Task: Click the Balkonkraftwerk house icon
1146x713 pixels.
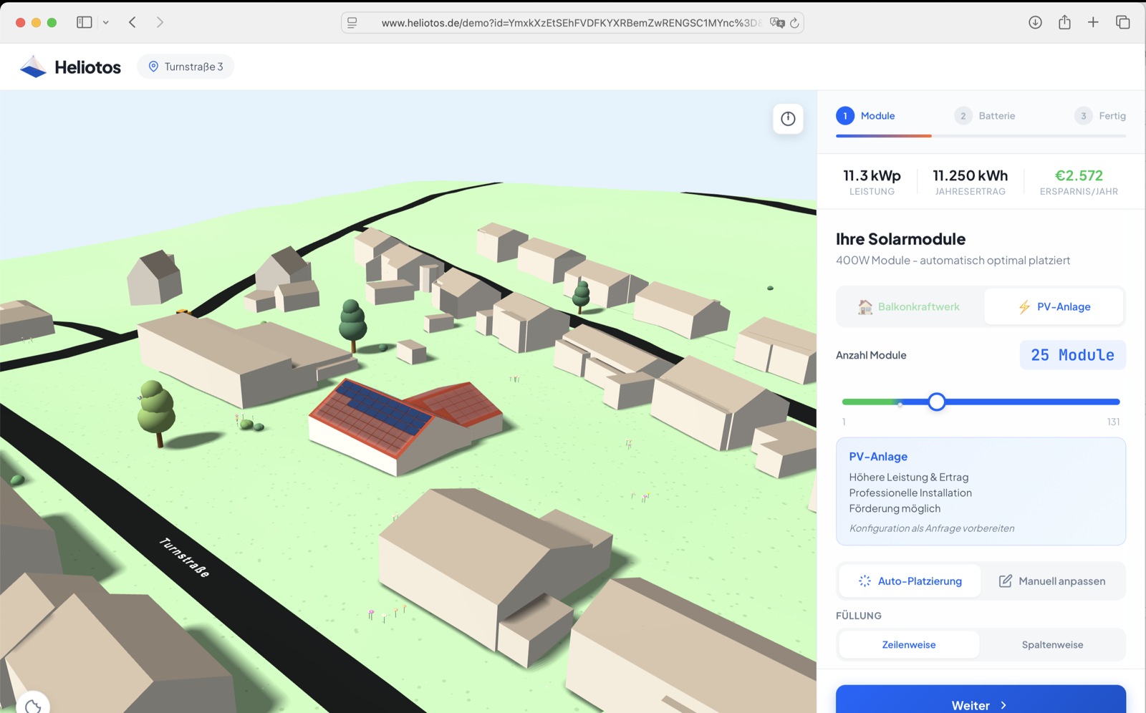Action: tap(865, 306)
